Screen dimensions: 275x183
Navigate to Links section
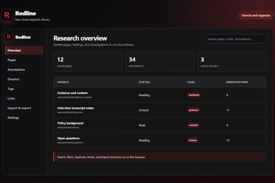pos(11,98)
